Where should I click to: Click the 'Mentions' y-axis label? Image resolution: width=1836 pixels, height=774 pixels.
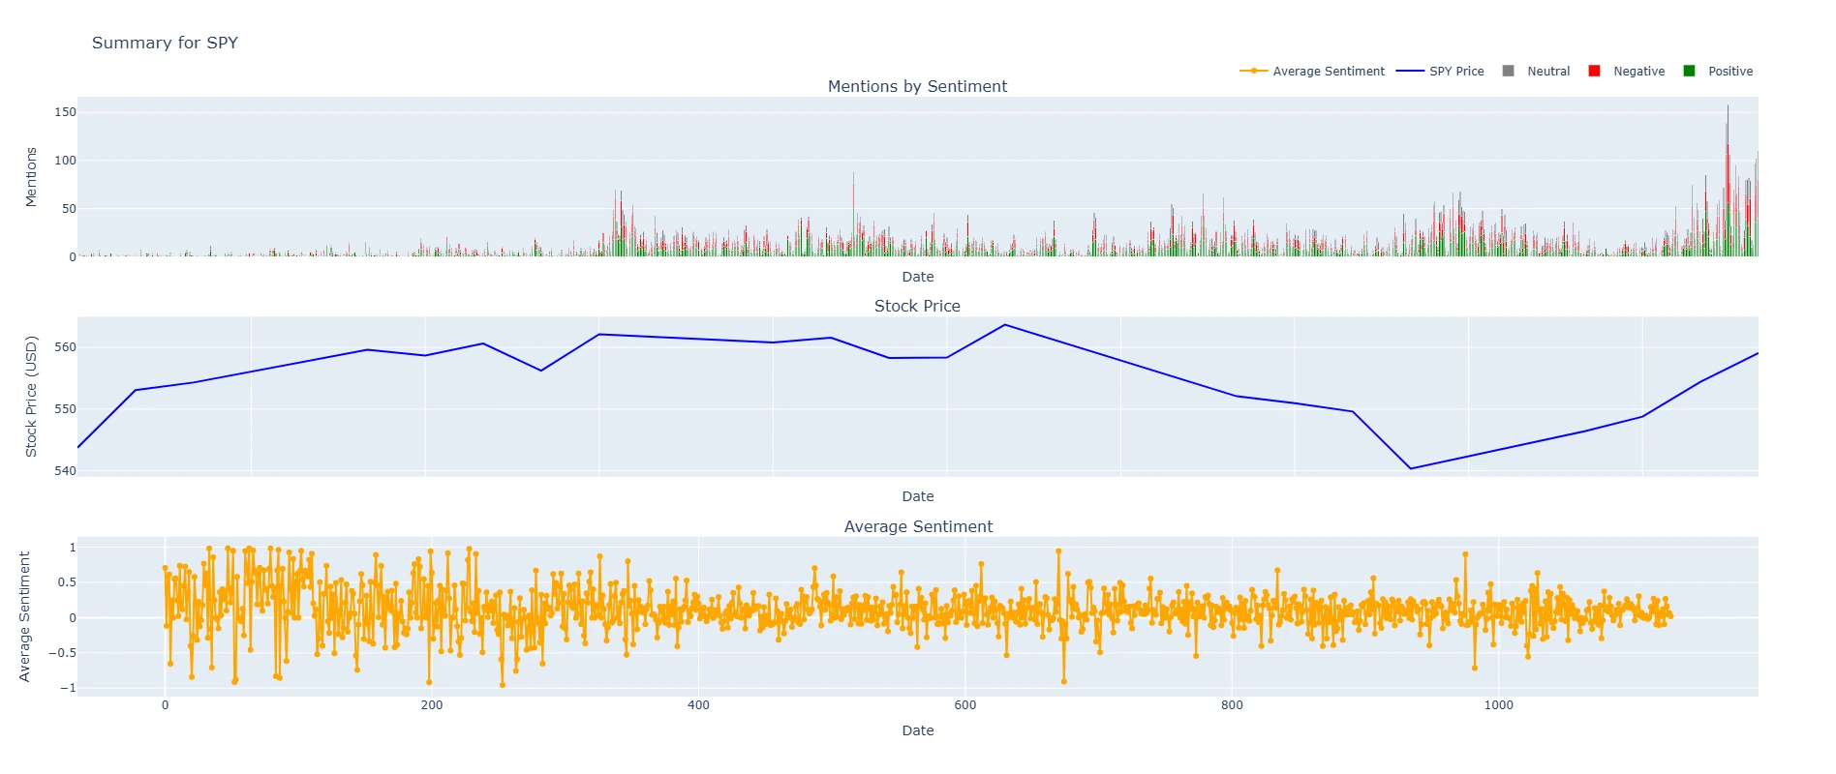pos(31,177)
